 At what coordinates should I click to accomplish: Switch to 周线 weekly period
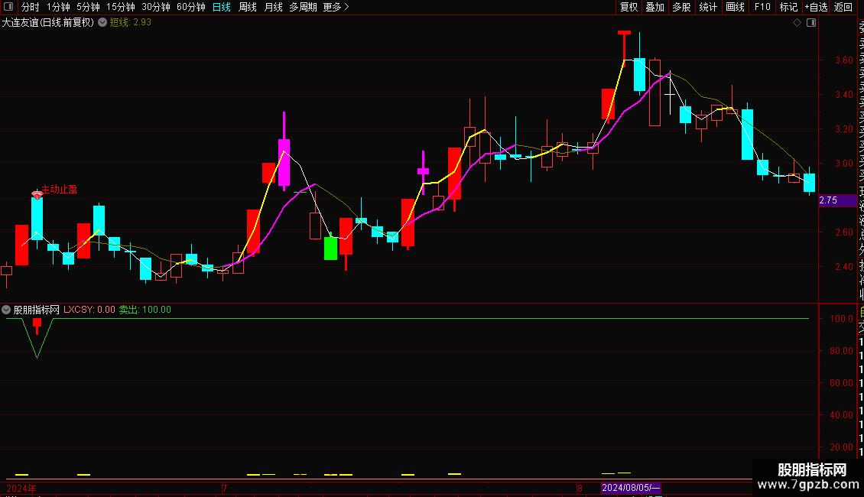(248, 7)
